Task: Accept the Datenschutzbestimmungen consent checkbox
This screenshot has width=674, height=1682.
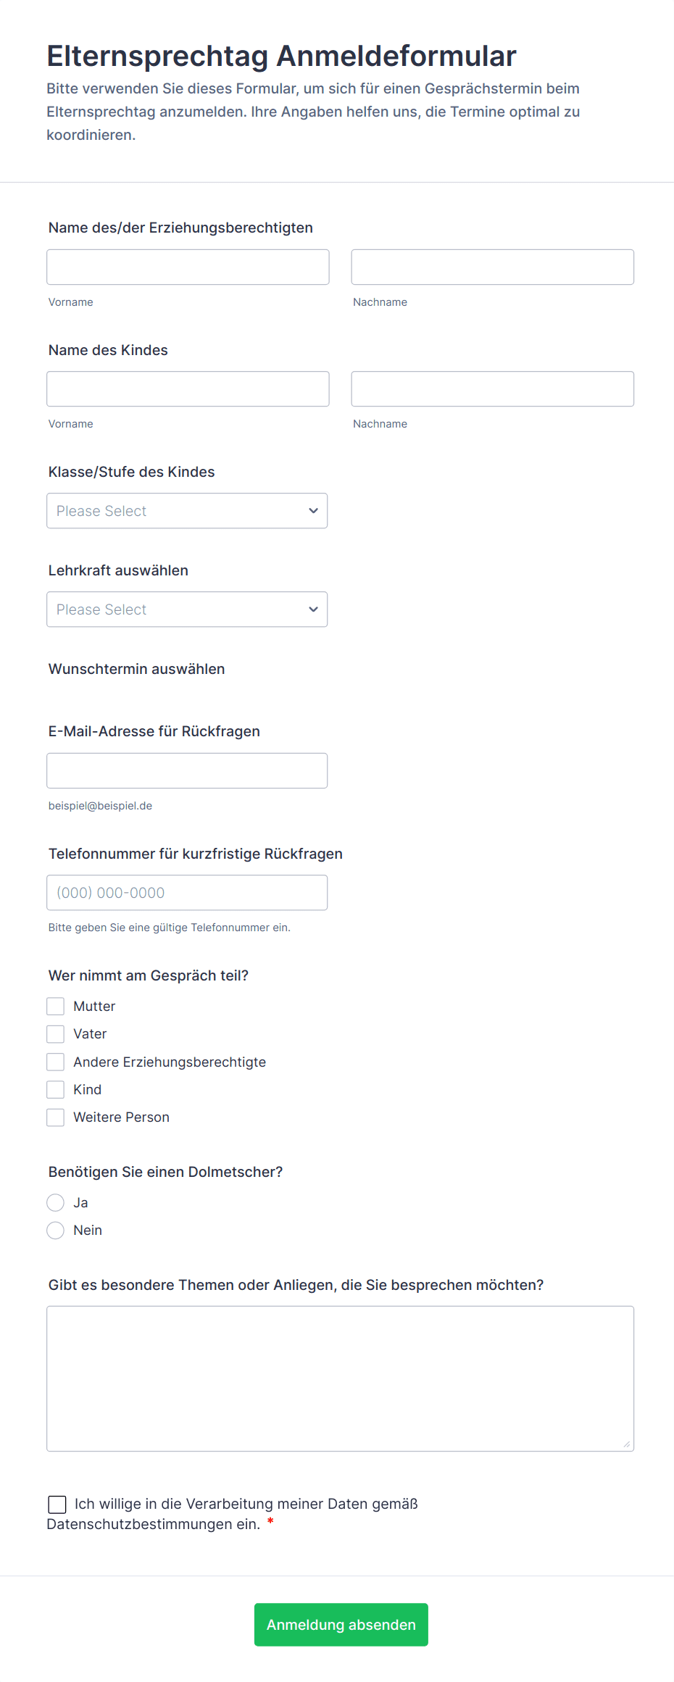Action: click(57, 1504)
